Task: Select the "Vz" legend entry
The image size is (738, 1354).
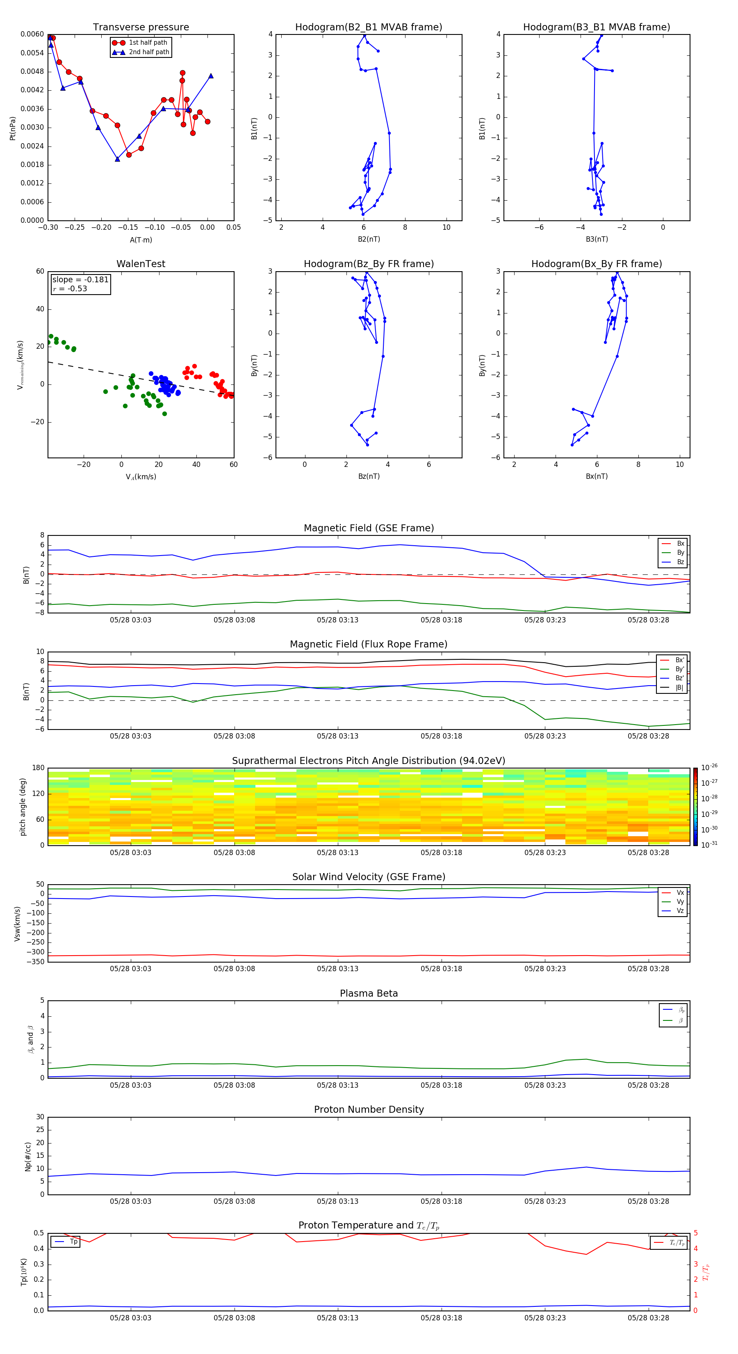Action: [673, 911]
